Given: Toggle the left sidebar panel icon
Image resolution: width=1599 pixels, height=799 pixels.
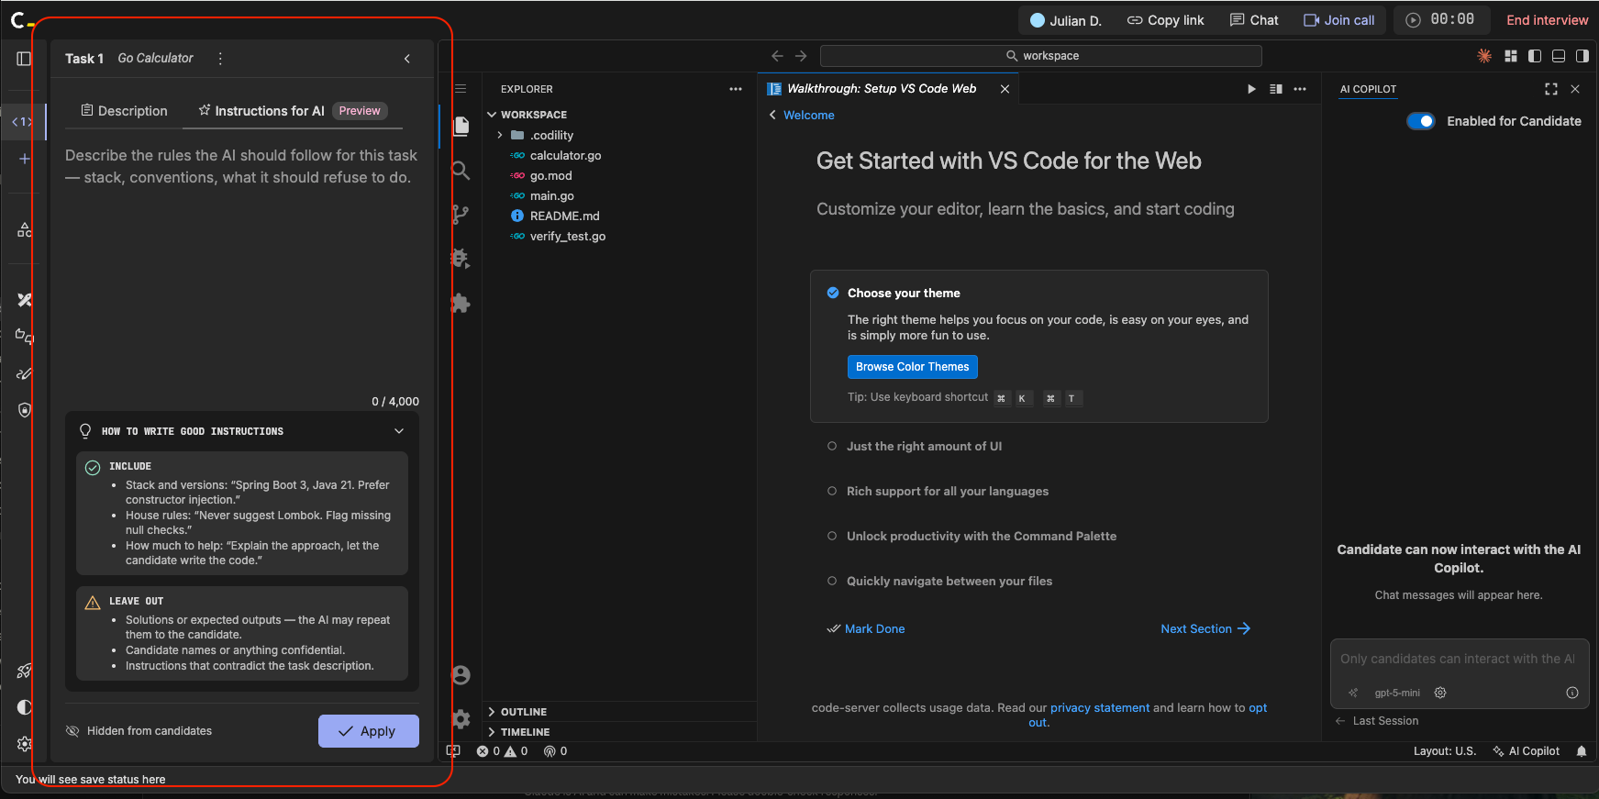Looking at the screenshot, I should click(24, 59).
